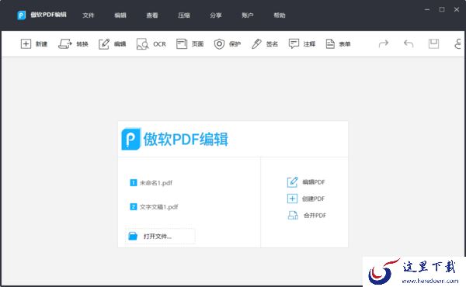The image size is (466, 287).
Task: Open the 账户 menu
Action: pos(248,16)
